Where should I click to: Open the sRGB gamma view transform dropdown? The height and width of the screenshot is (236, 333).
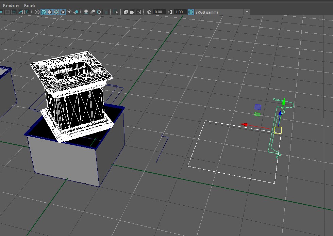coord(222,12)
